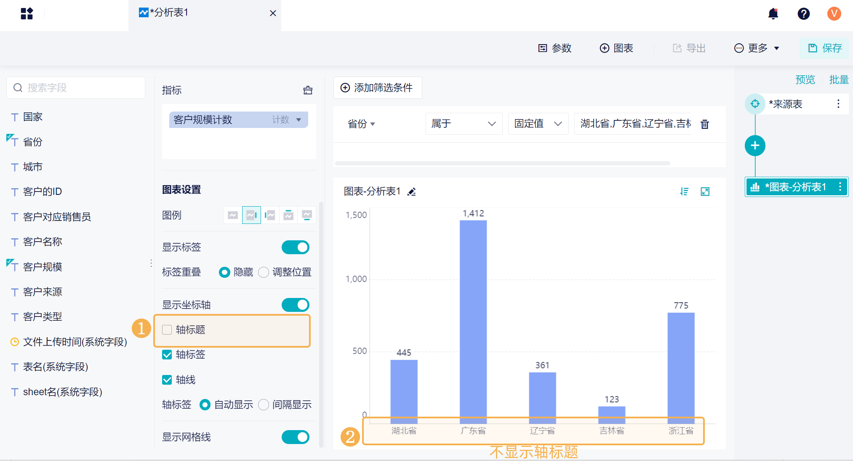The width and height of the screenshot is (853, 468).
Task: Open the help question mark icon
Action: 803,13
